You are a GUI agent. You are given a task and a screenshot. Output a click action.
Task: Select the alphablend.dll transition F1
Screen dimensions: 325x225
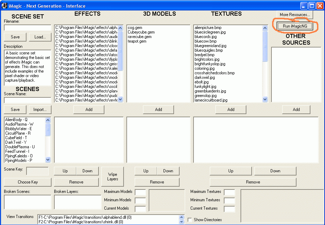(x=85, y=217)
